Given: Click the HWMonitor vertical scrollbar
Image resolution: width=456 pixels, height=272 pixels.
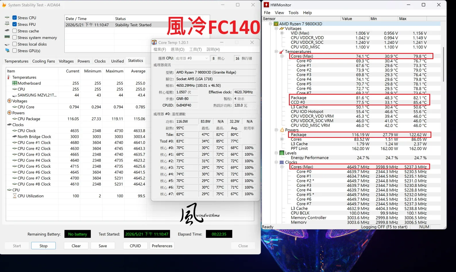Looking at the screenshot, I should click(x=443, y=65).
